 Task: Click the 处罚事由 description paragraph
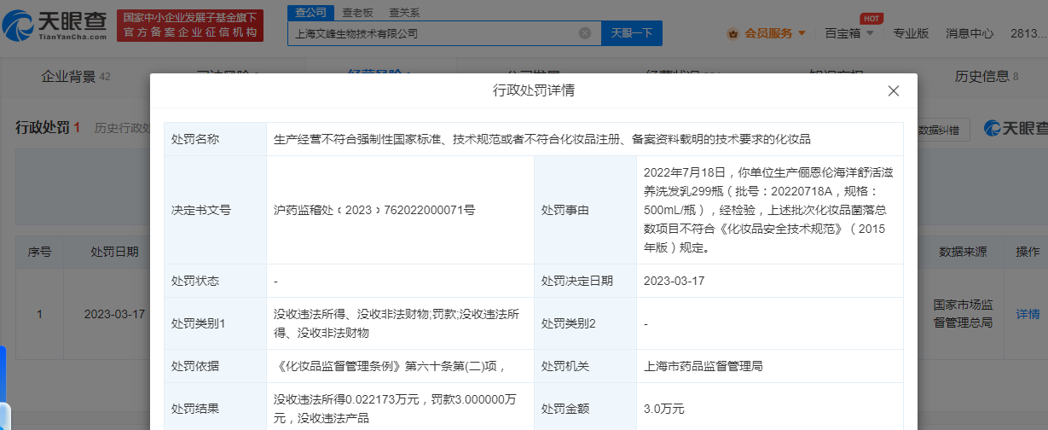coord(769,210)
